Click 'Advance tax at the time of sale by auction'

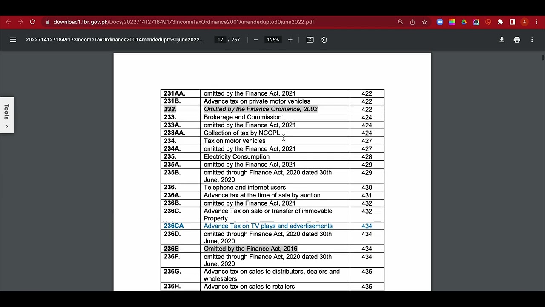coord(262,195)
